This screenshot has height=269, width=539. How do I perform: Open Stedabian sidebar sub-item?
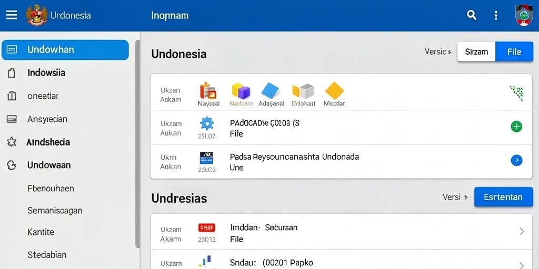[47, 255]
